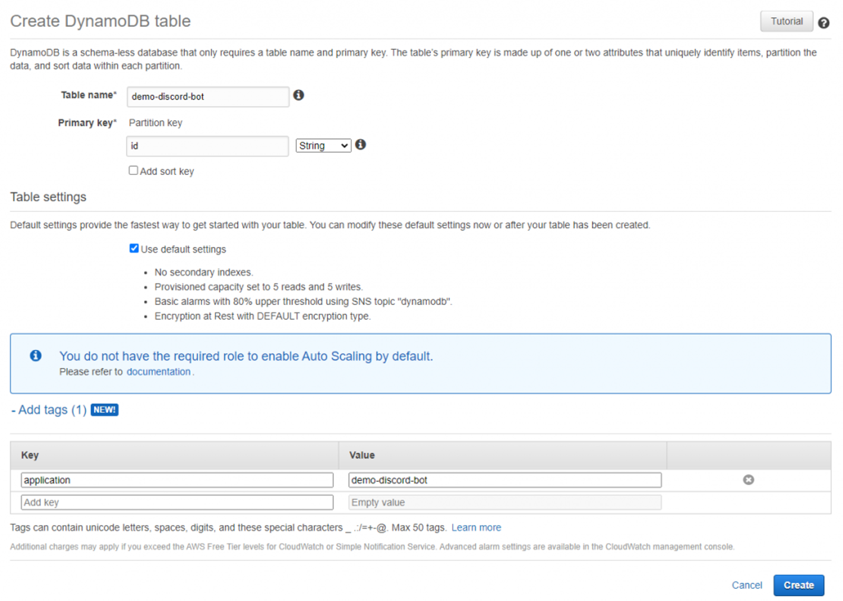Viewport: 843px width, 601px height.
Task: Click the blue Auto Scaling notice info icon
Action: (36, 356)
